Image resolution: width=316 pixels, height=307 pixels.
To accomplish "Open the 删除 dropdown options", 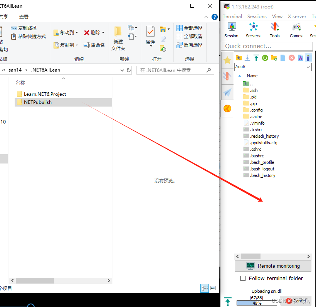I will pos(103,32).
